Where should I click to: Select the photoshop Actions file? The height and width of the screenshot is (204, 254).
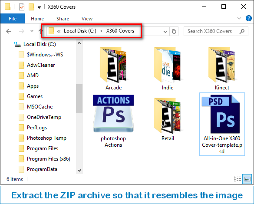[113, 121]
